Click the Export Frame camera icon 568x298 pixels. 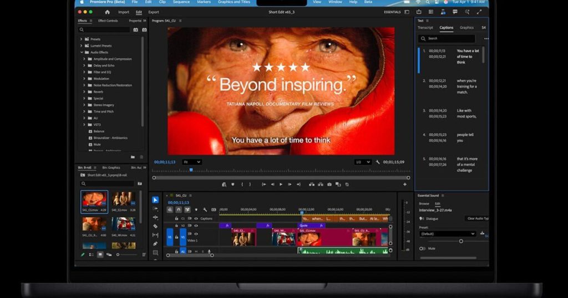click(x=329, y=184)
